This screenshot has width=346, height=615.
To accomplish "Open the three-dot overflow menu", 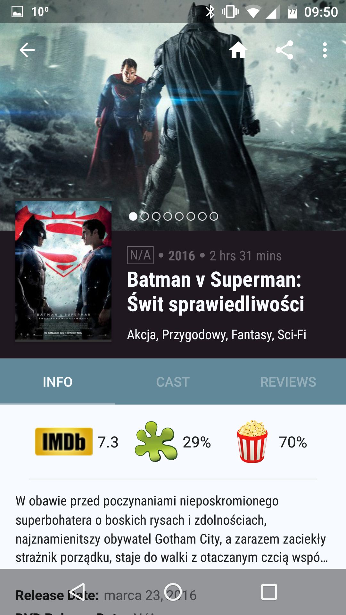I will click(x=325, y=50).
